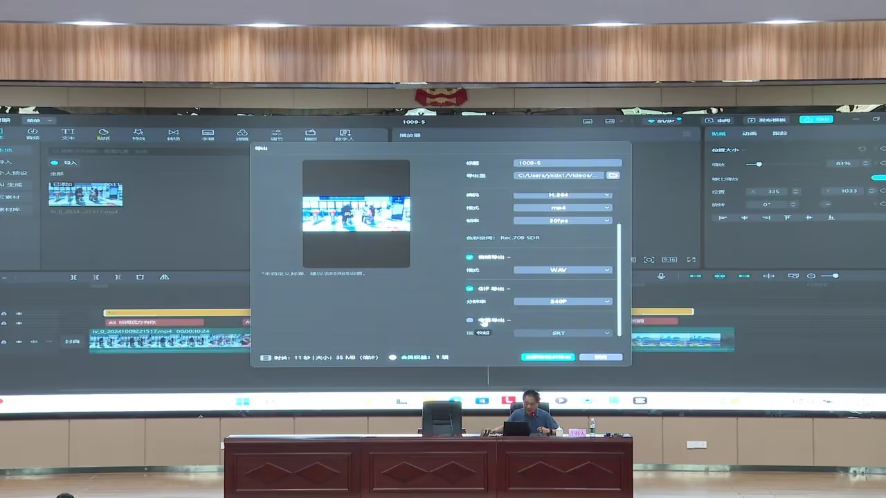The image size is (886, 498).
Task: Disable the audio export checkbox
Action: (470, 257)
